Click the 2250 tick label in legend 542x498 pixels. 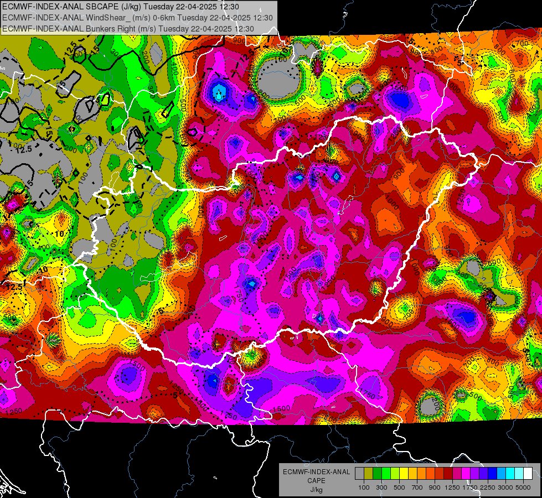pyautogui.click(x=488, y=487)
